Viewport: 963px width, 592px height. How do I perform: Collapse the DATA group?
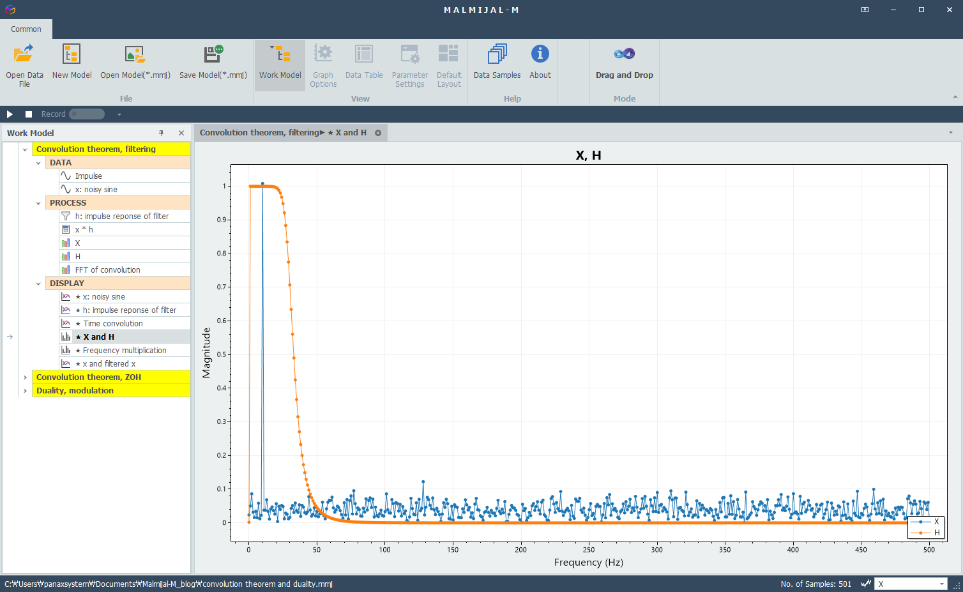(x=38, y=163)
